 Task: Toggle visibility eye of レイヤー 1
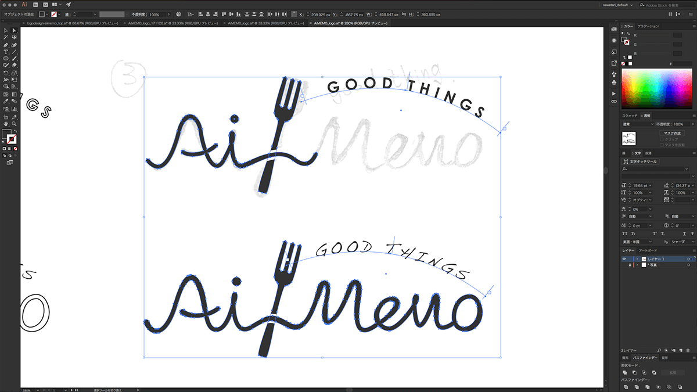624,258
